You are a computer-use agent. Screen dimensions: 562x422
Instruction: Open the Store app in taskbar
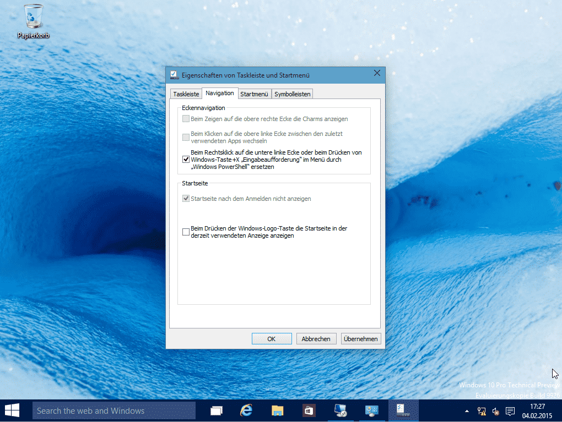309,410
